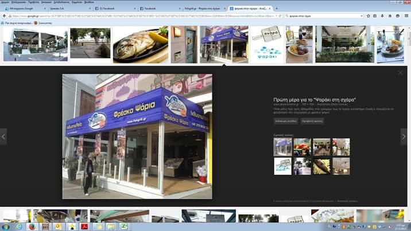Open the second bookmarks toolbar item with shield icon
Viewport: 411px width, 231px height.
42,23
